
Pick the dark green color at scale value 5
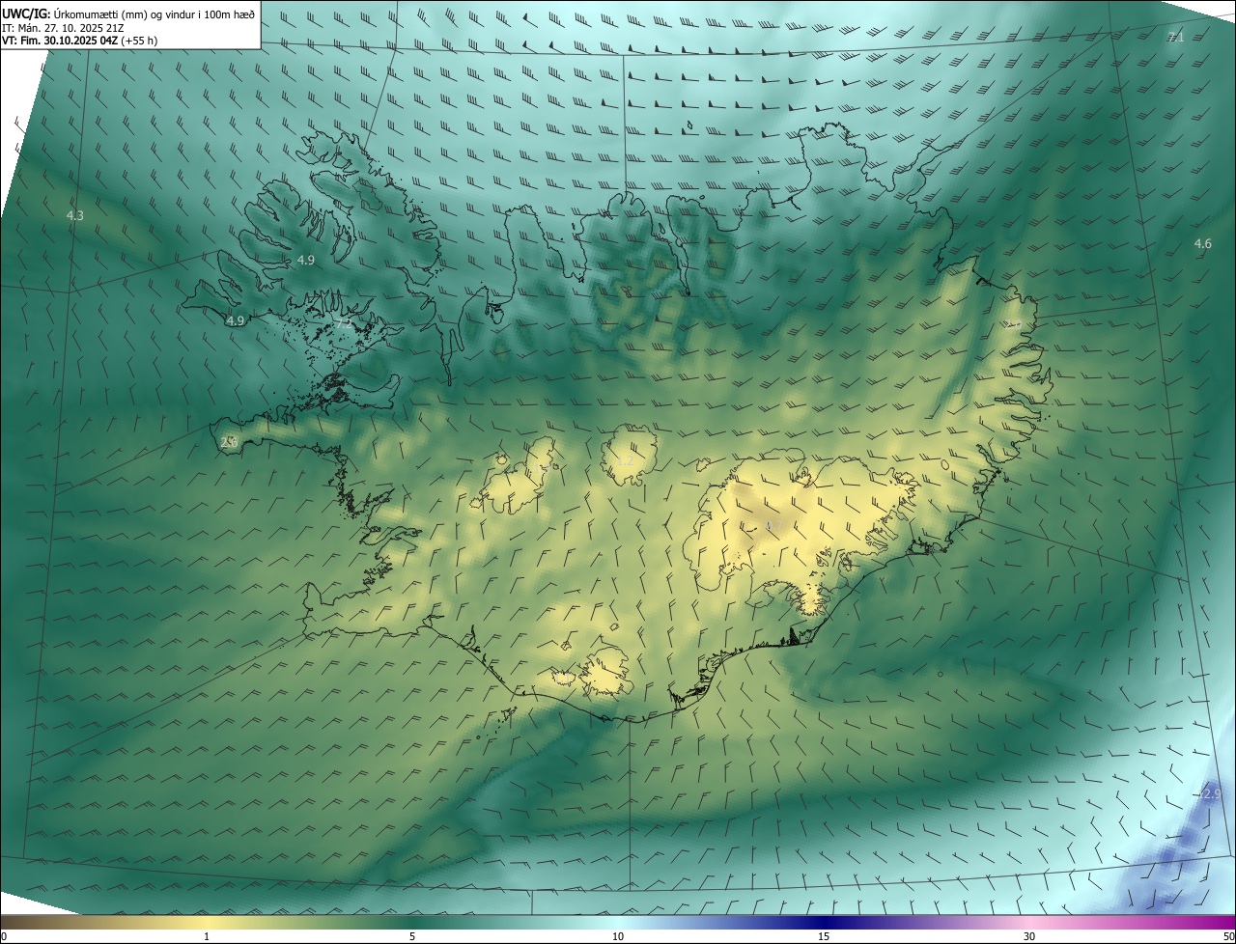click(x=412, y=923)
